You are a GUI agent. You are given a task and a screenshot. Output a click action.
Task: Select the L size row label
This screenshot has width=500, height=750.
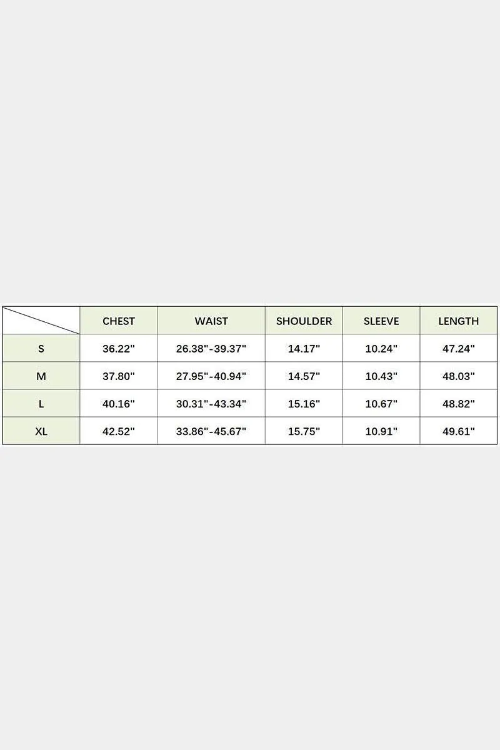click(41, 403)
